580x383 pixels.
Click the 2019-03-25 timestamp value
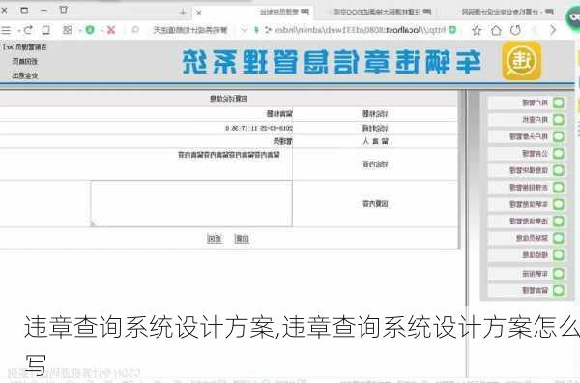[258, 128]
